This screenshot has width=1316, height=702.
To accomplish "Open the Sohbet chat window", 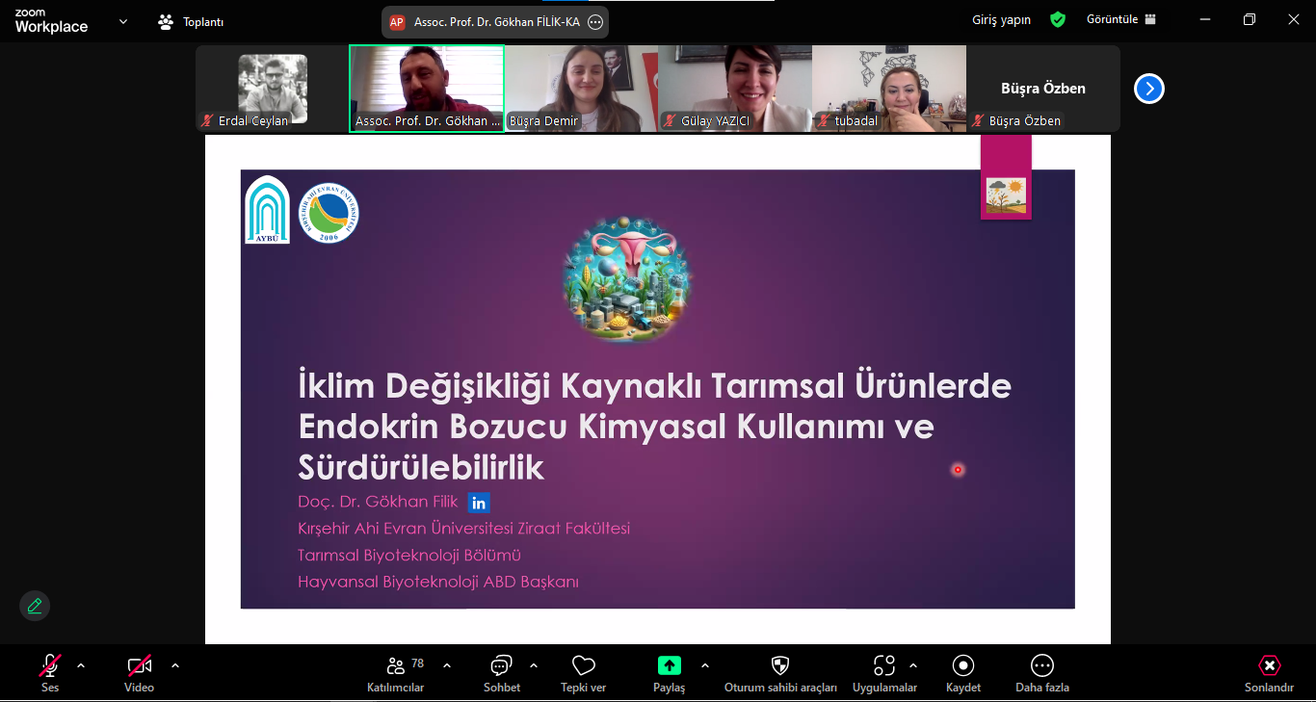I will coord(501,666).
